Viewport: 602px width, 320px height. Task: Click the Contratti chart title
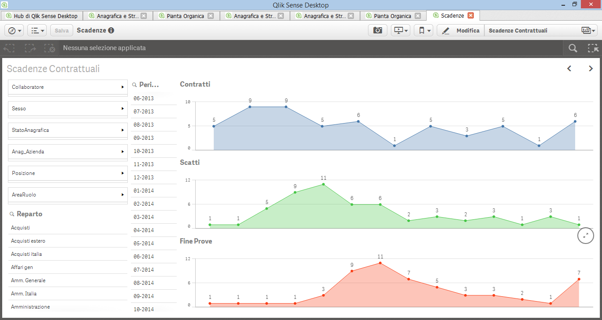[195, 84]
